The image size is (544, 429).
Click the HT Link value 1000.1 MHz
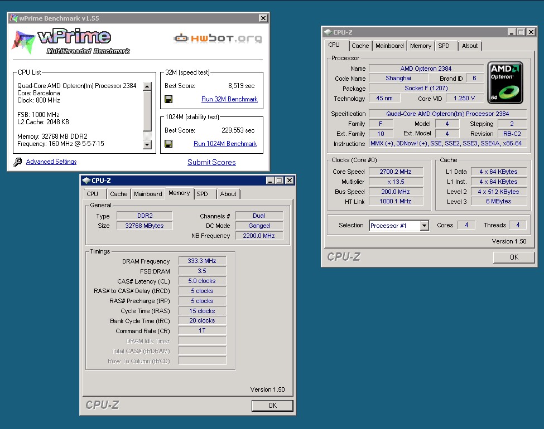click(x=396, y=201)
